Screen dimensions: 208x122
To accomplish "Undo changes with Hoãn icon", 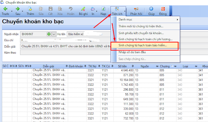I will point(71,11).
